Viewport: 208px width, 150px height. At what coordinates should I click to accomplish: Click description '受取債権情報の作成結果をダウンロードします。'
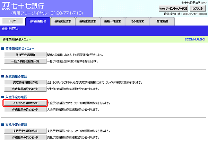73,89
